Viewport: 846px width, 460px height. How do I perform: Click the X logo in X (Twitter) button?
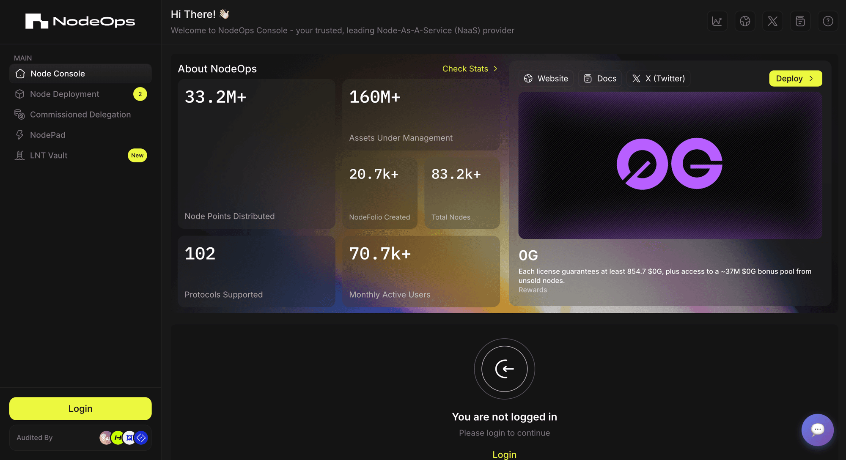pyautogui.click(x=636, y=79)
